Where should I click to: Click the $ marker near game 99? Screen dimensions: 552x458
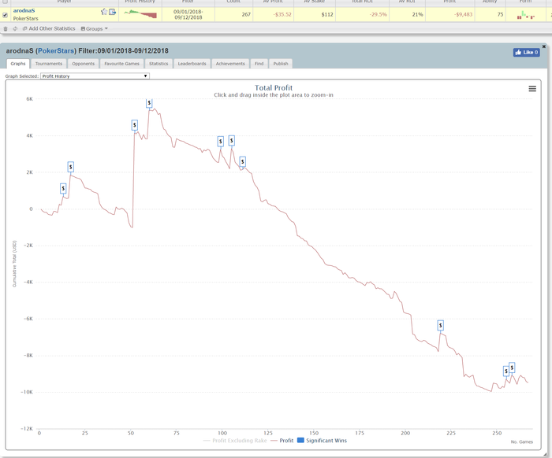coord(220,142)
